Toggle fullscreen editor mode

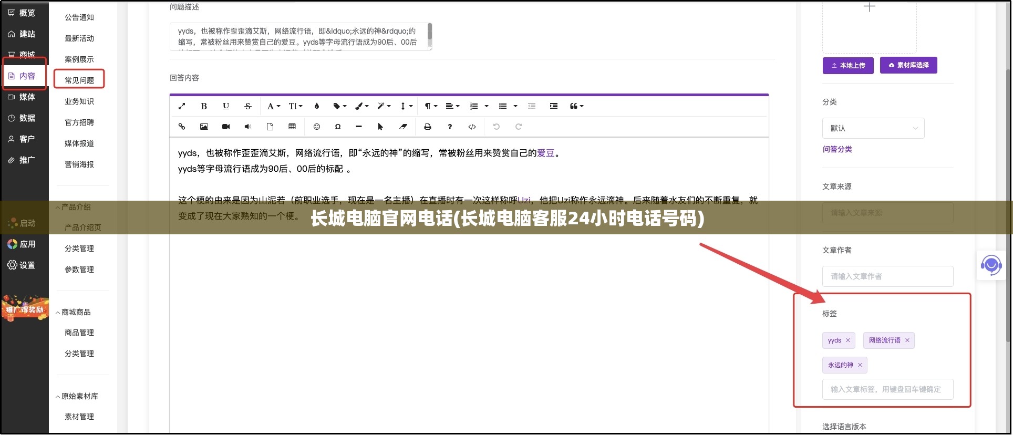[182, 106]
